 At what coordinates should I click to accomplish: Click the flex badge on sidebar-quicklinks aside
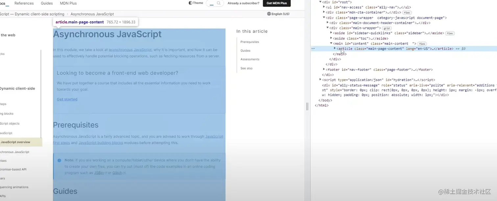point(450,33)
